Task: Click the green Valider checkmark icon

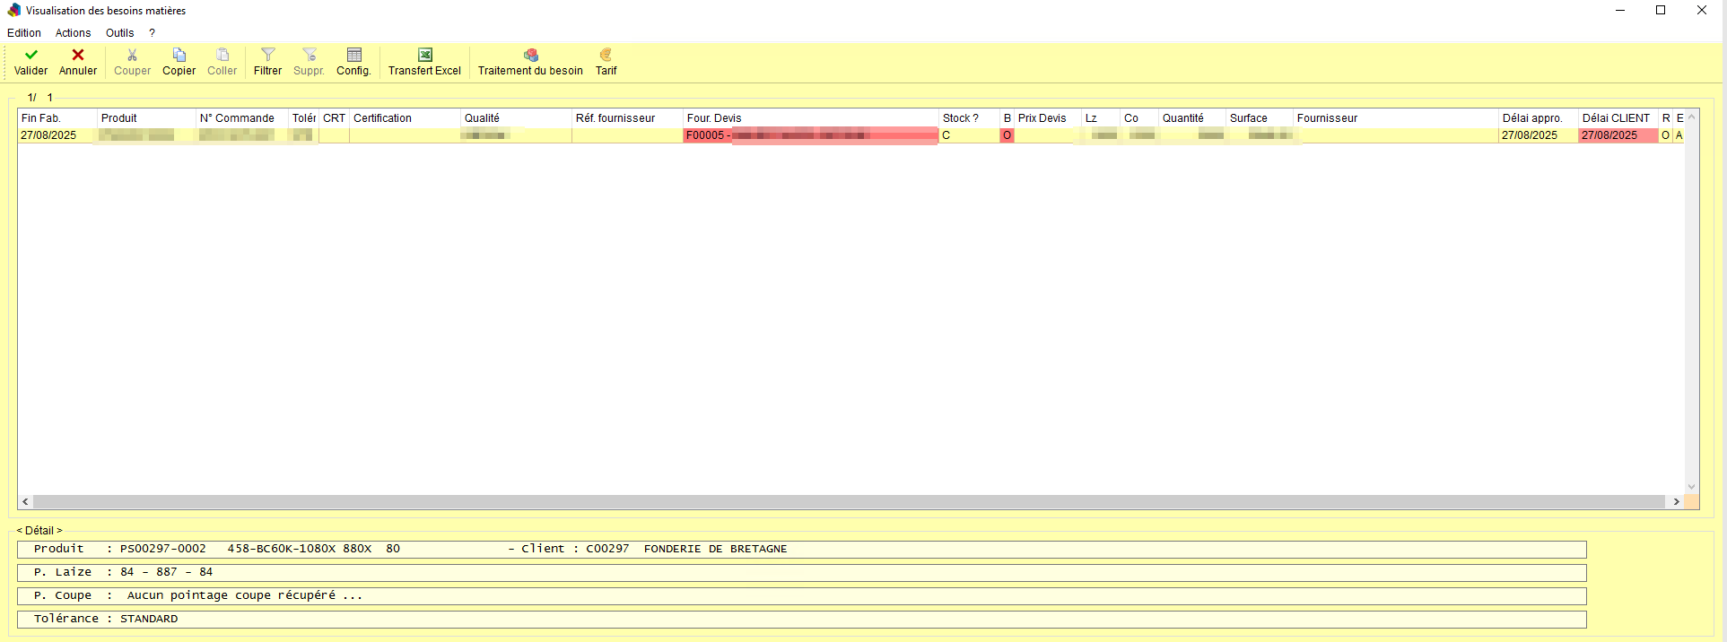Action: tap(31, 56)
